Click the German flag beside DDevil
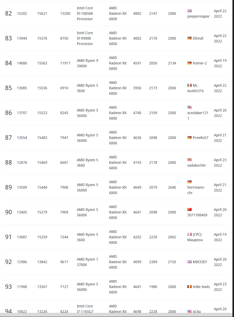The width and height of the screenshot is (234, 317). click(190, 38)
